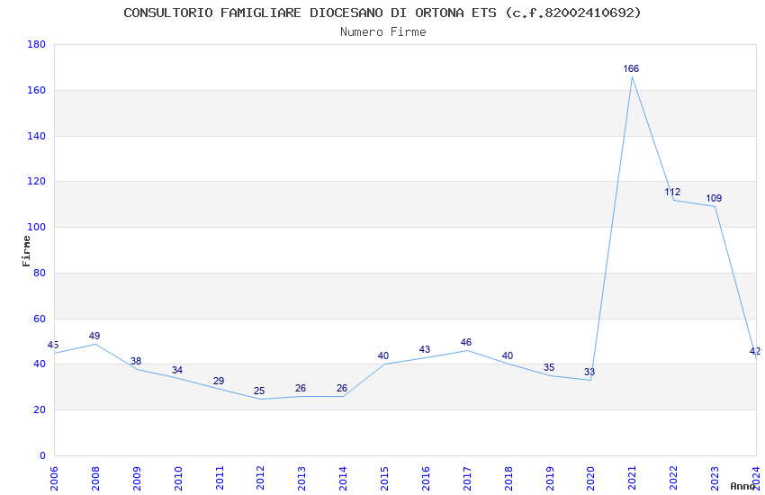Click the 25 data label above 2012
765x495 pixels.
tap(259, 391)
